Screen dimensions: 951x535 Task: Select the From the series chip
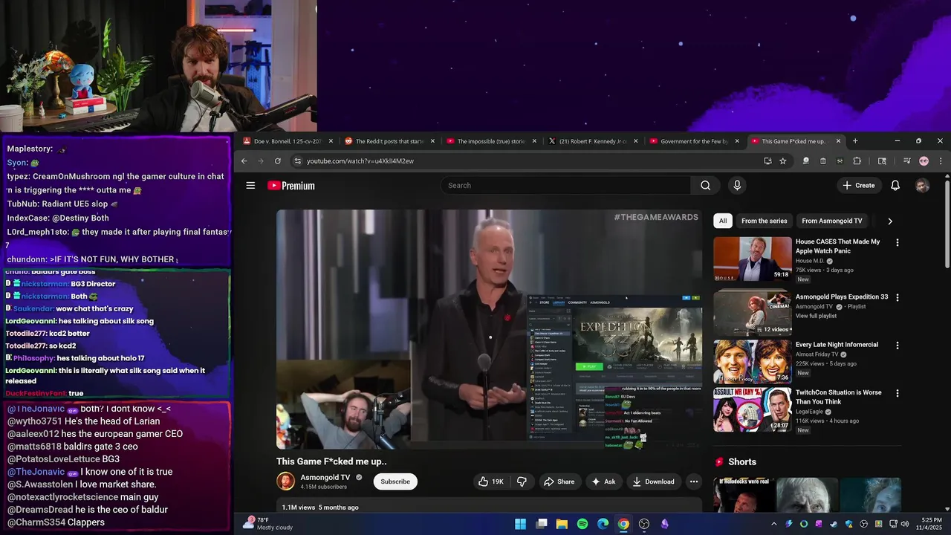[x=764, y=221]
